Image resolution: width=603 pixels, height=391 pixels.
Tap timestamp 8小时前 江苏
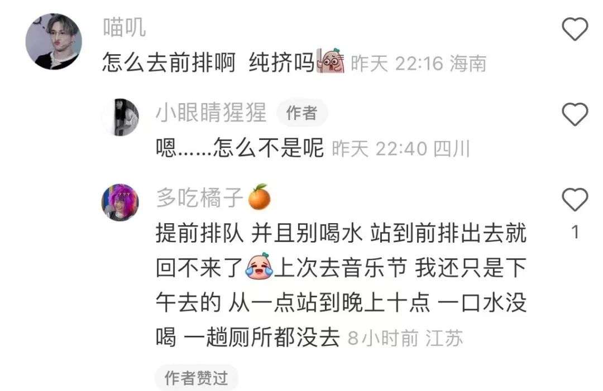[405, 339]
